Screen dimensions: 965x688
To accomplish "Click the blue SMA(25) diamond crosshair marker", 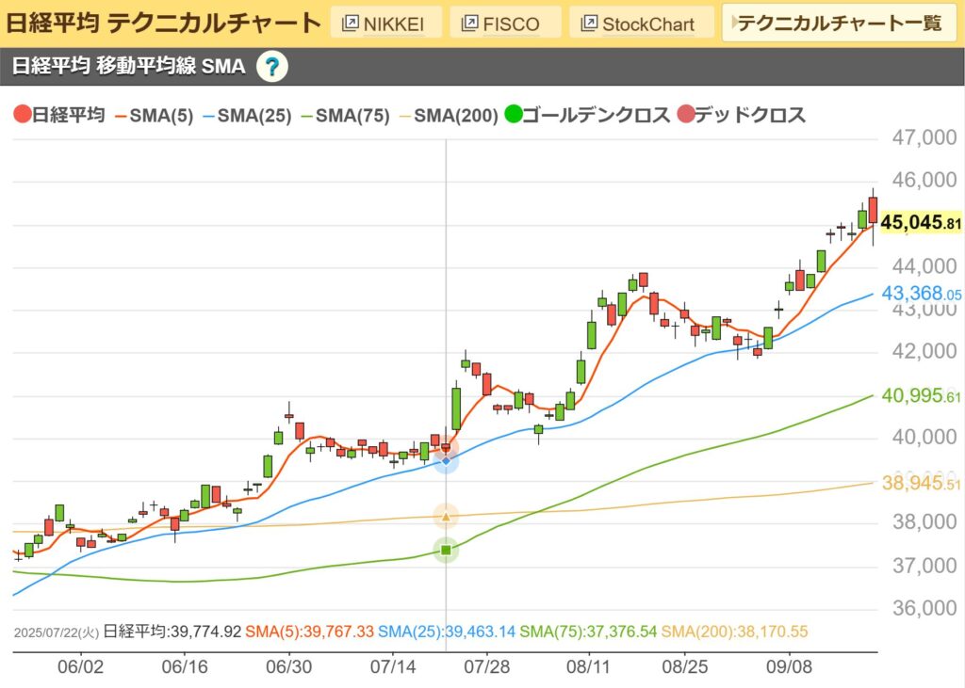I will (446, 459).
